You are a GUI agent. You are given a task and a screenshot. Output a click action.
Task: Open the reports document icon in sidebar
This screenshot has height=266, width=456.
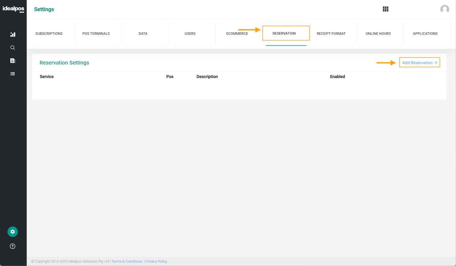(13, 61)
